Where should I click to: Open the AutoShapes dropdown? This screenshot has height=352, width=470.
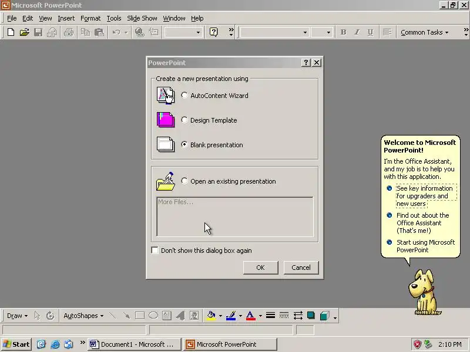pyautogui.click(x=83, y=316)
